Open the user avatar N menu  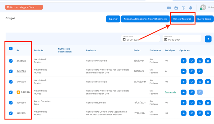203,7
